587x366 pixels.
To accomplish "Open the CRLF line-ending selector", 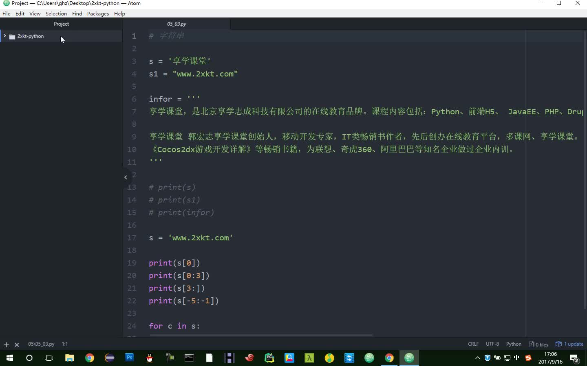I will 473,344.
